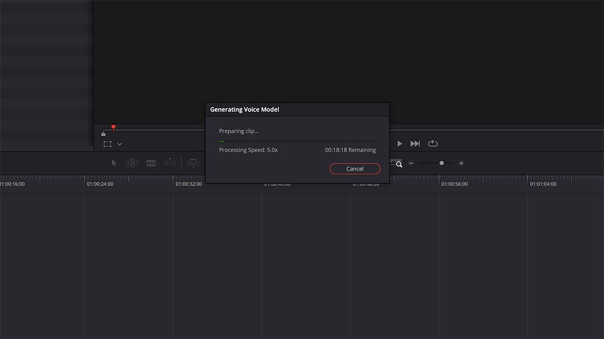Zoom out the timeline with minus button
Image resolution: width=604 pixels, height=339 pixels.
(411, 163)
